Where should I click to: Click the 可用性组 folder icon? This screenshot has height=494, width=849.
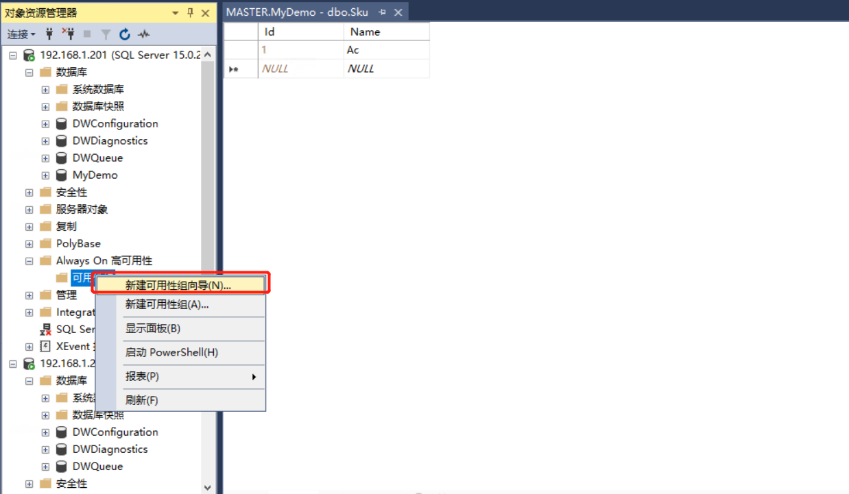[62, 277]
